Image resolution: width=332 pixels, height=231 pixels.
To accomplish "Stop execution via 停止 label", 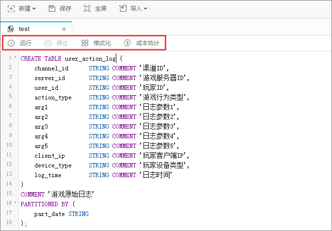I will [63, 43].
